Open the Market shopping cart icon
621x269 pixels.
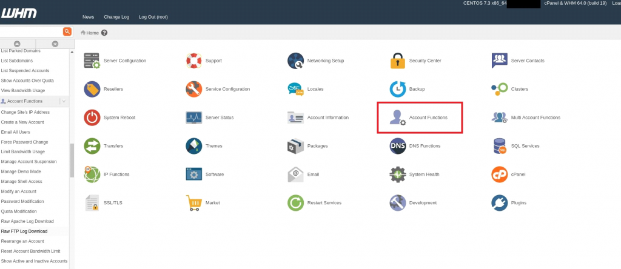(193, 202)
